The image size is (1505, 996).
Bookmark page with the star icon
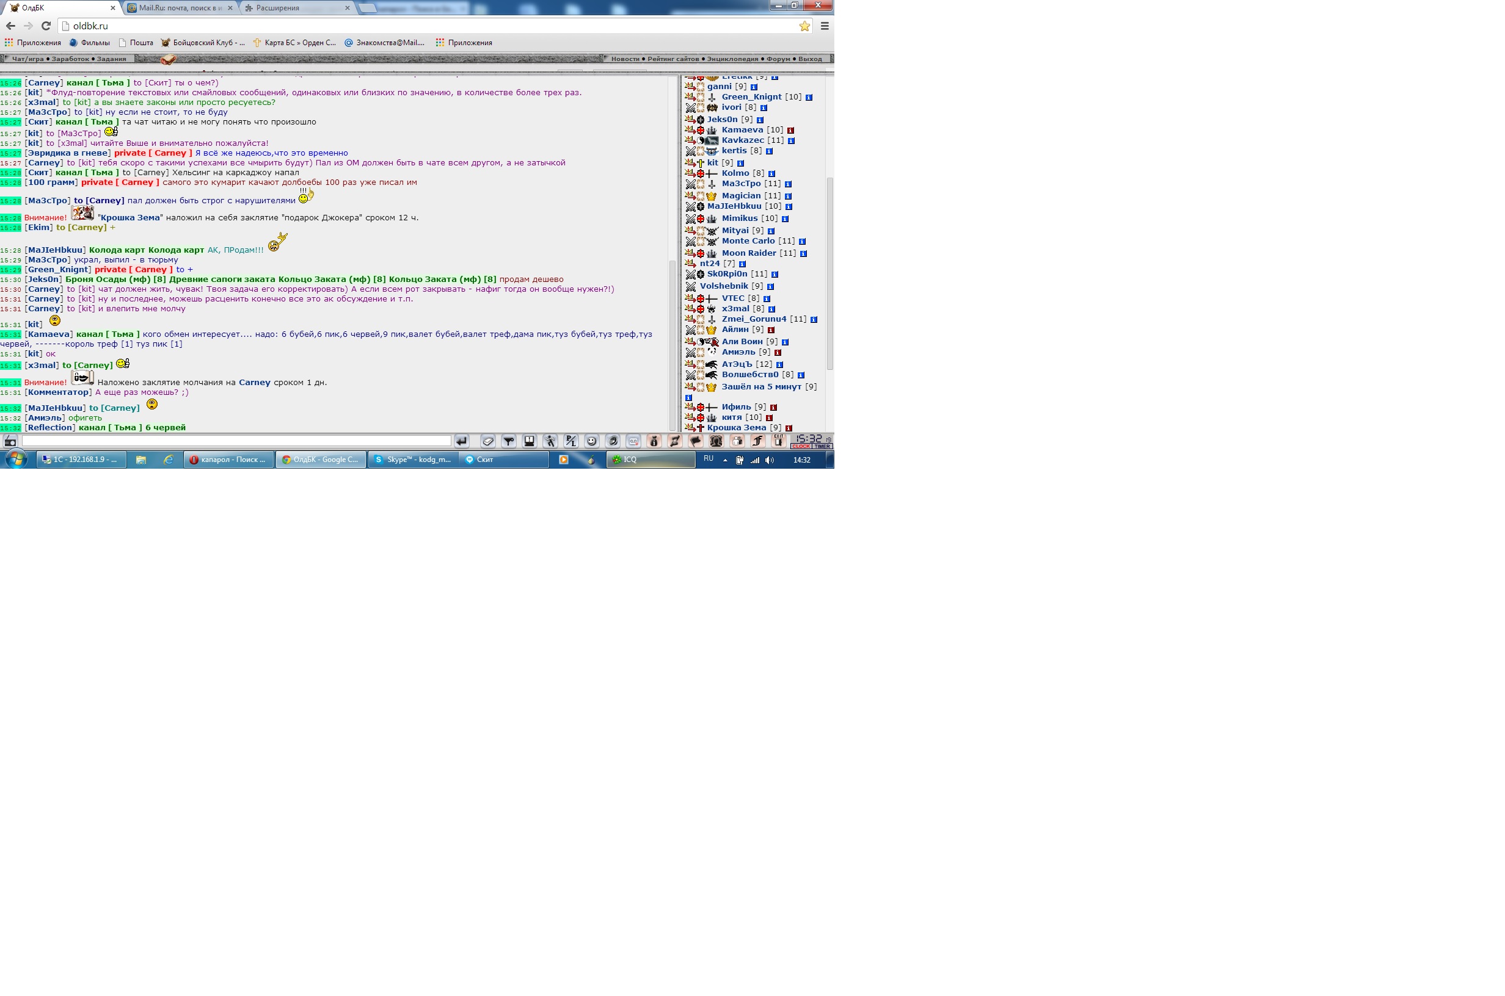click(x=804, y=26)
